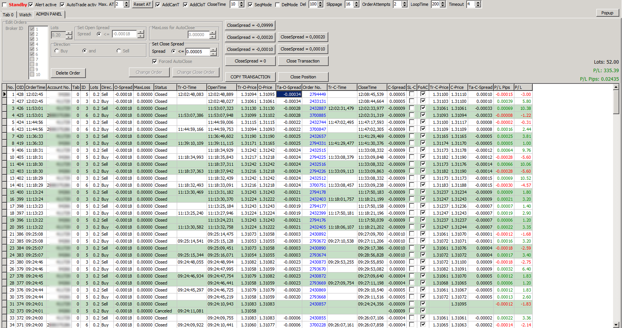Toggle Forced AutoClose checkbox
This screenshot has height=328, width=622.
(155, 61)
